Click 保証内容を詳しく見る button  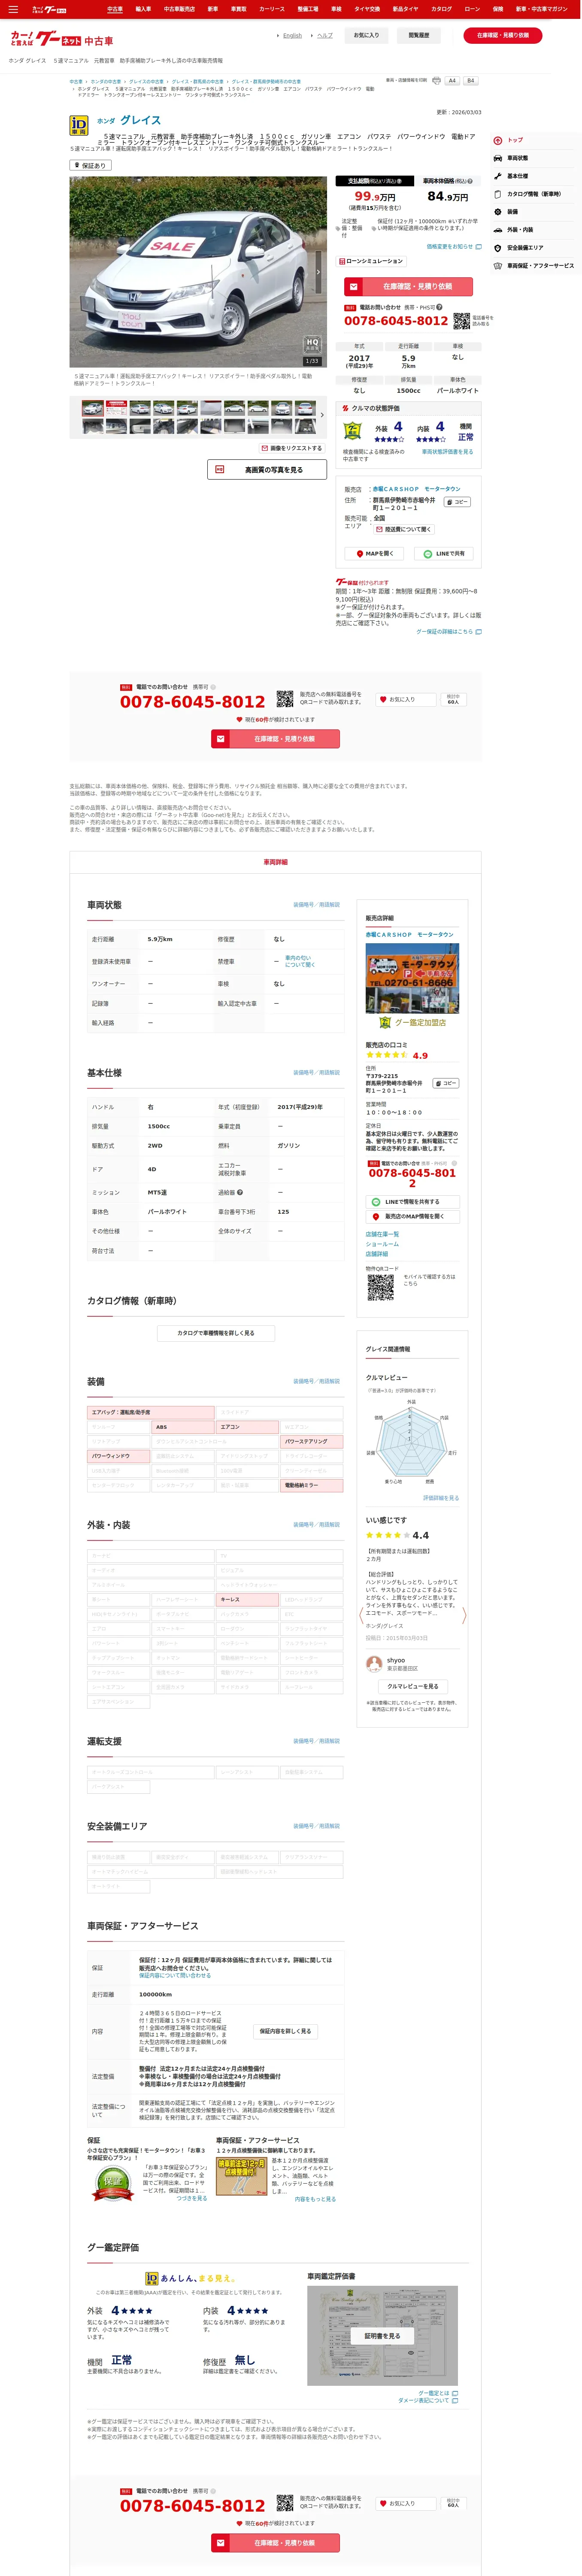tap(285, 2031)
